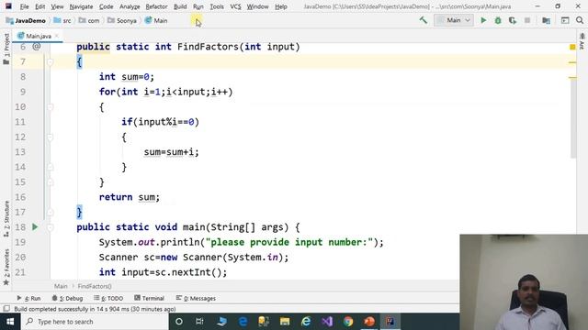Select the Main.java editor tab
The image size is (588, 330).
click(x=38, y=36)
